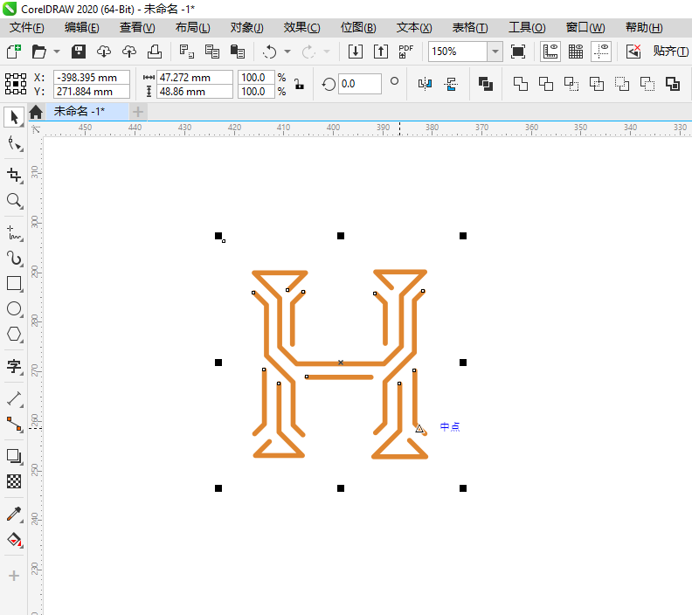Undo the last action
Screen dimensions: 692x615
point(270,52)
